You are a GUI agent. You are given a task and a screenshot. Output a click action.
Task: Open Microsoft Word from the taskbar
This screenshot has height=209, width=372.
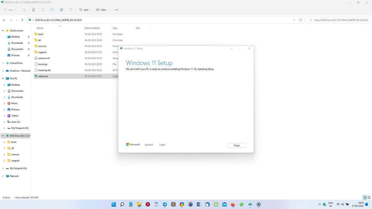[x=199, y=204]
